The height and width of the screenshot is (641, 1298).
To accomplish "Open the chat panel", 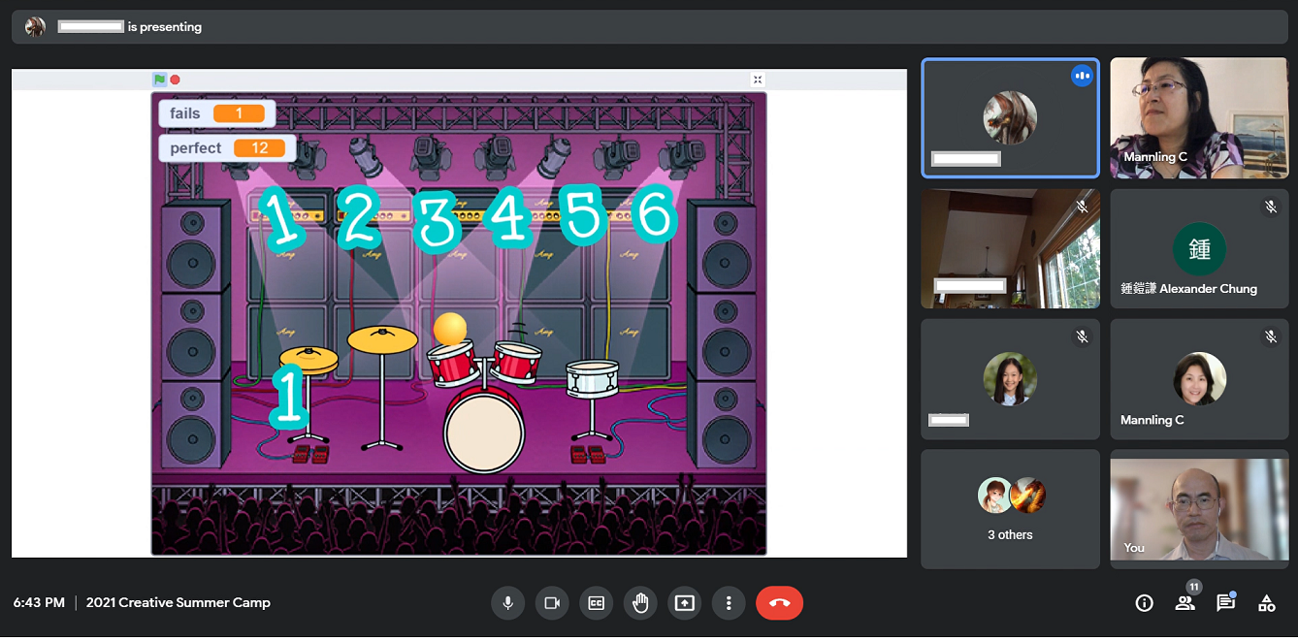I will 1225,603.
